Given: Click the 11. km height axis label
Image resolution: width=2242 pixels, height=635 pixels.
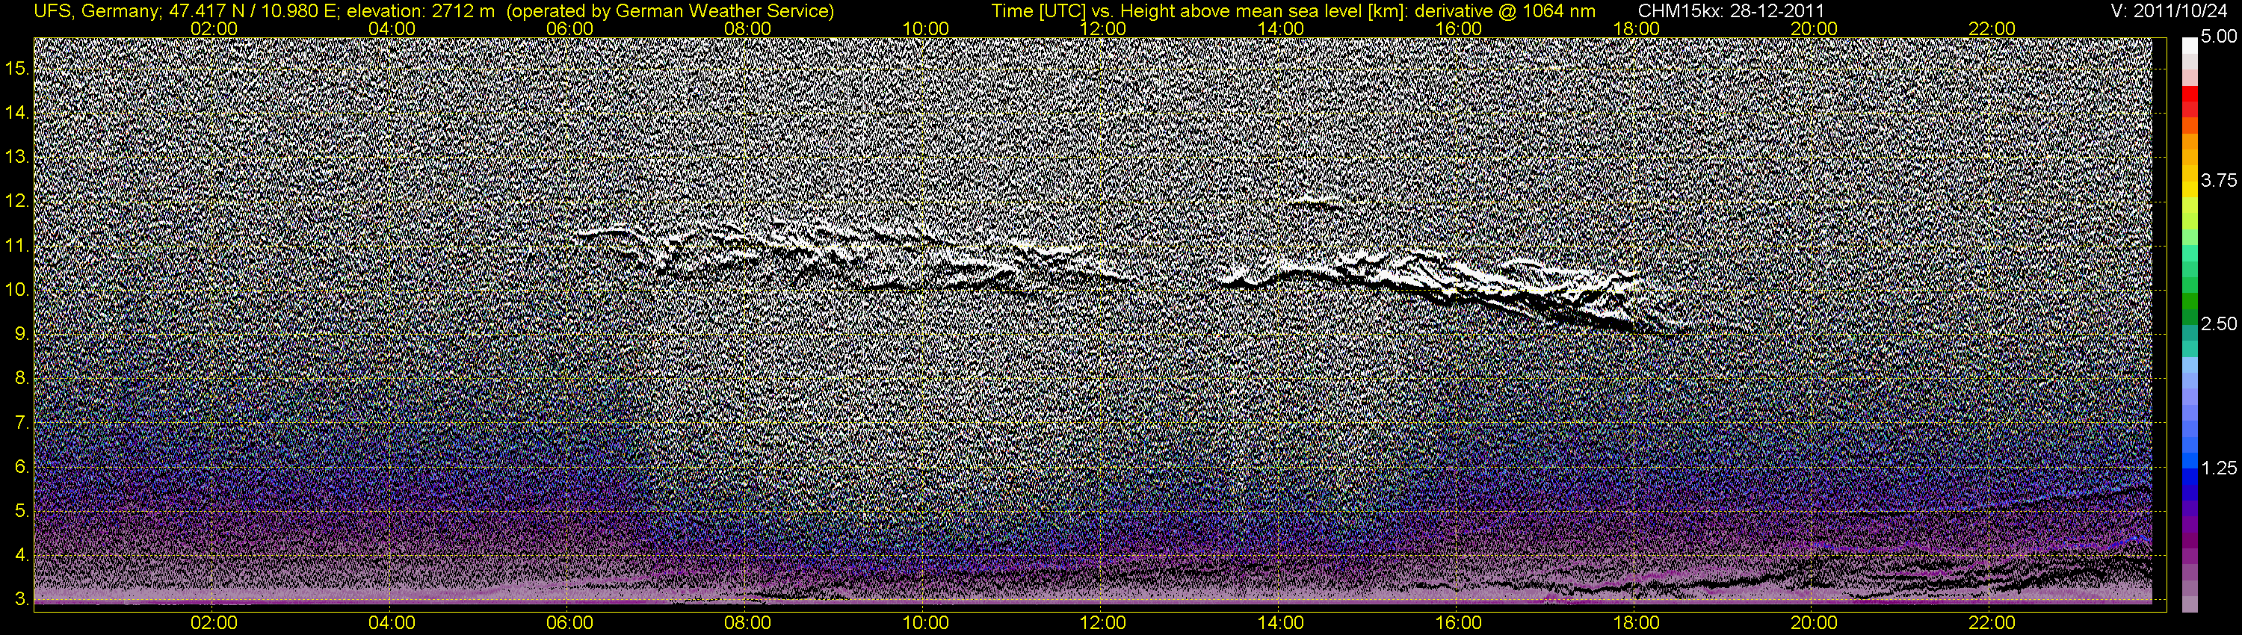Looking at the screenshot, I should pyautogui.click(x=17, y=247).
